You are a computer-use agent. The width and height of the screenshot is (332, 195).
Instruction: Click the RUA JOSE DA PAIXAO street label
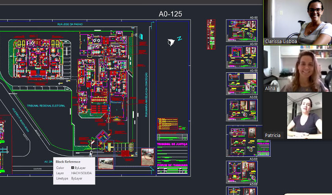pos(70,24)
